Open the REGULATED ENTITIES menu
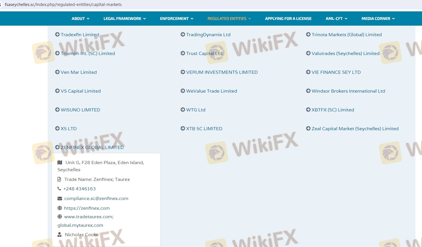Viewport: 422px width, 247px height. pos(229,19)
